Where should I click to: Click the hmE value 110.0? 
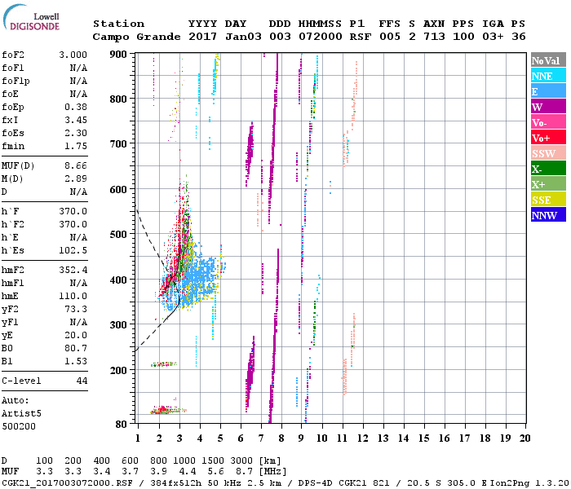(x=73, y=296)
